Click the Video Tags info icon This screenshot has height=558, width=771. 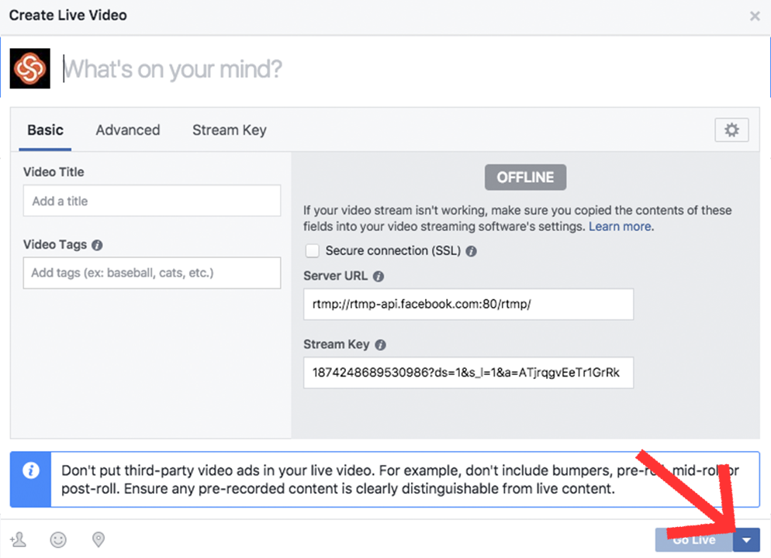(x=97, y=245)
